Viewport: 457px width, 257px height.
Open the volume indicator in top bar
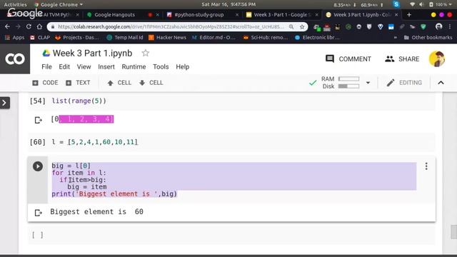click(x=421, y=4)
